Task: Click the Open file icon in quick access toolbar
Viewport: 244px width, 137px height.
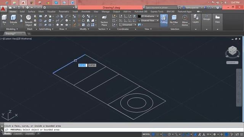Action: 14,8
